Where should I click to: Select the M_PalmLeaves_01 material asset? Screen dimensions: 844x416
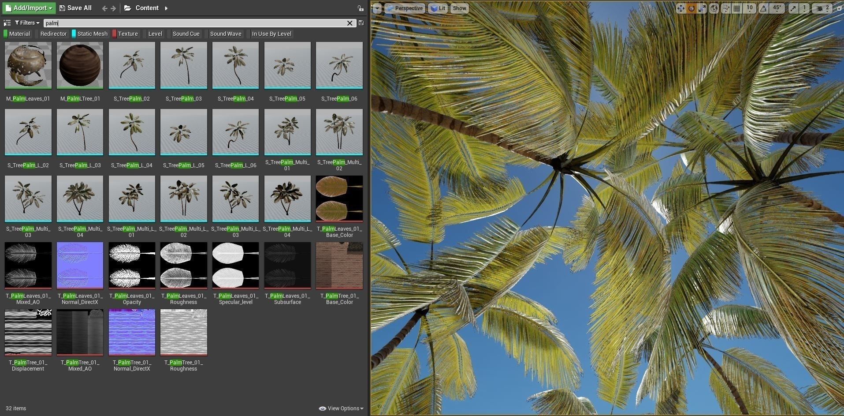pos(28,65)
